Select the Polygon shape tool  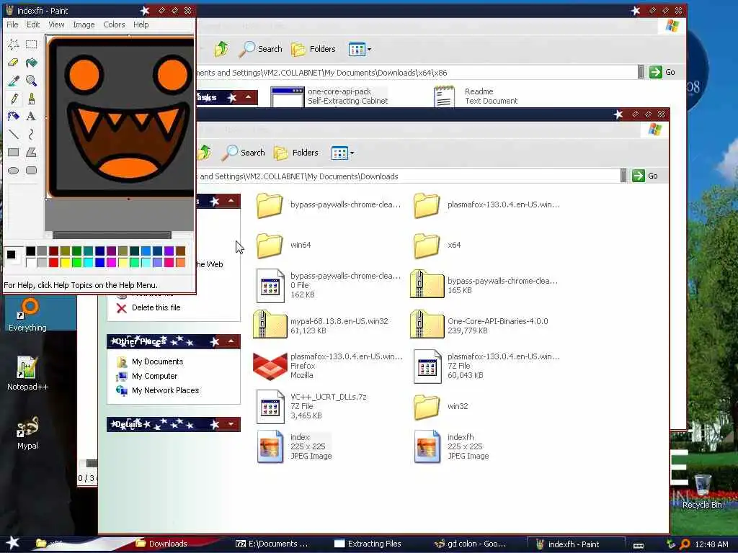[31, 153]
